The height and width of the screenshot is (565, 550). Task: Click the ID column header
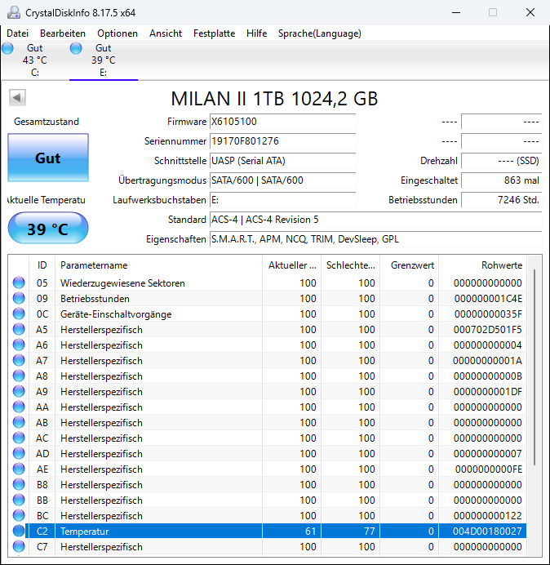42,265
